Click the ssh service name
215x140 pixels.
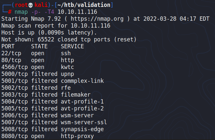coord(66,53)
